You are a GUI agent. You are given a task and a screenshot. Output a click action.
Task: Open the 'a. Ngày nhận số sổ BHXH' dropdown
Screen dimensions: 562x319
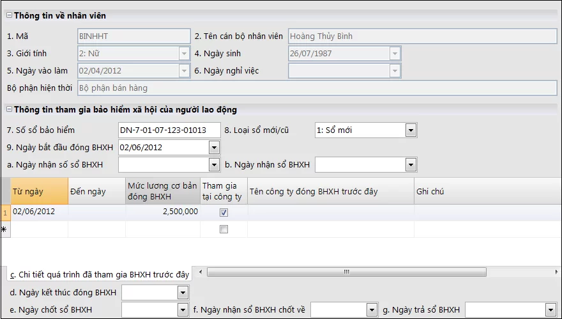point(213,165)
